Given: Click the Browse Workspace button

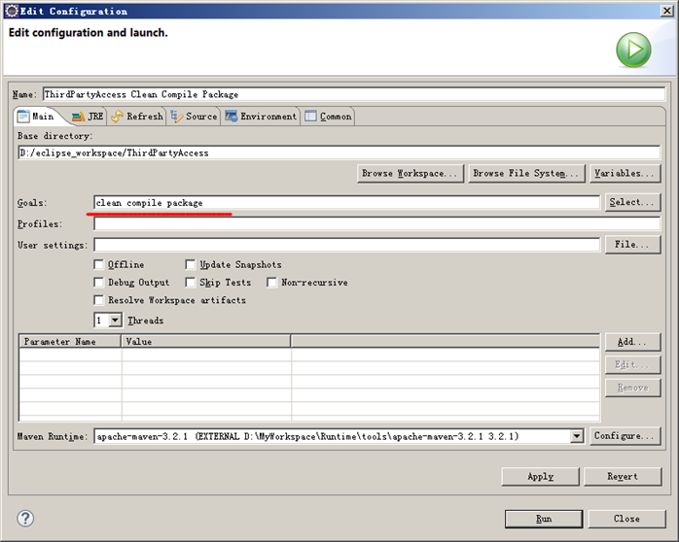Looking at the screenshot, I should pos(411,173).
